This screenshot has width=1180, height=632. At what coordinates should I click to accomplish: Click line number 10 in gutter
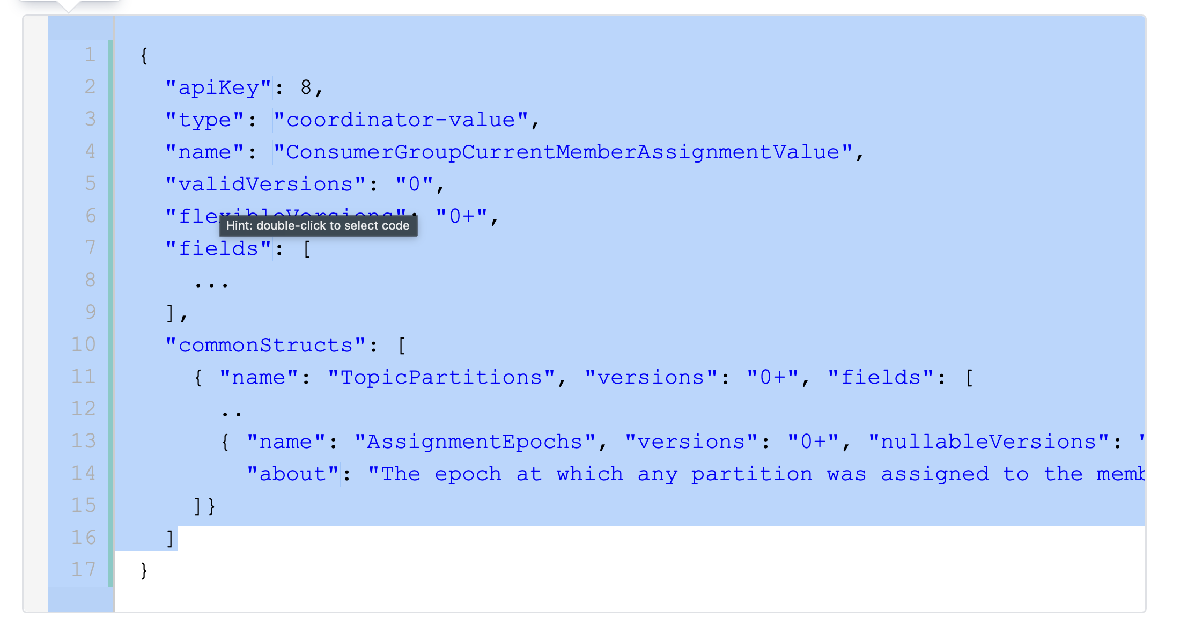coord(84,344)
